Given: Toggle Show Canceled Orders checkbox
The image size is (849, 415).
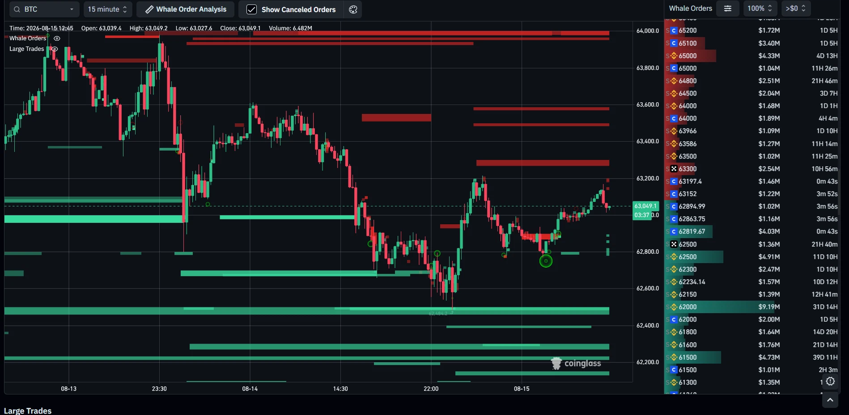Looking at the screenshot, I should coord(251,9).
